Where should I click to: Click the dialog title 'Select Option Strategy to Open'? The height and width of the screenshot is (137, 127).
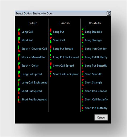(35, 13)
